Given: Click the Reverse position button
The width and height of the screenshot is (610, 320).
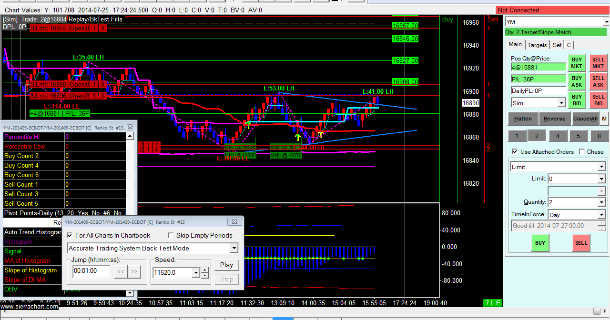Looking at the screenshot, I should click(x=555, y=119).
